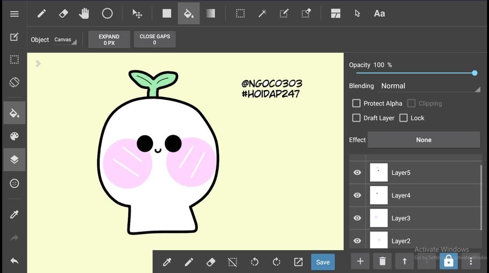The height and width of the screenshot is (273, 489).
Task: Open the Object Canvas dropdown
Action: pyautogui.click(x=65, y=40)
